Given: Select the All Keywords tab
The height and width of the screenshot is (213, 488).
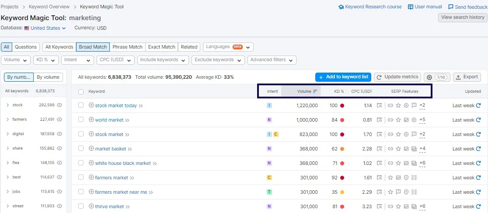Looking at the screenshot, I should [x=59, y=47].
